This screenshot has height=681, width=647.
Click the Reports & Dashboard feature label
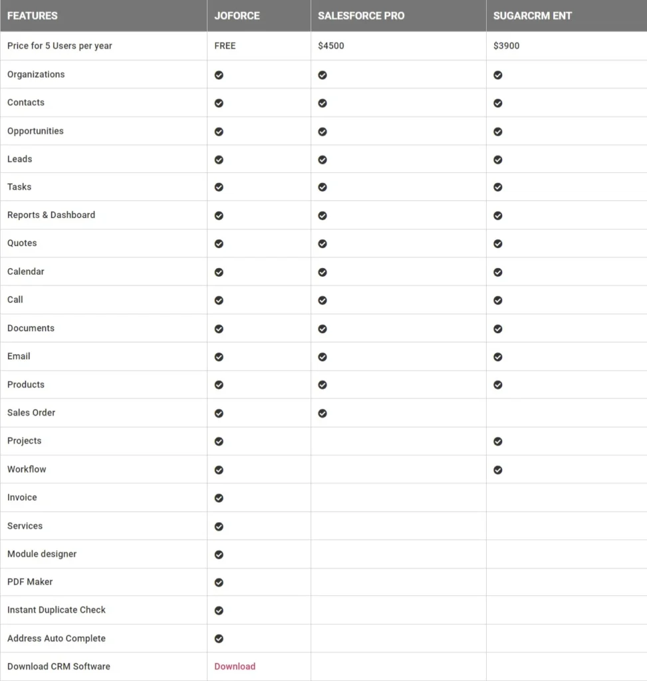pyautogui.click(x=51, y=215)
